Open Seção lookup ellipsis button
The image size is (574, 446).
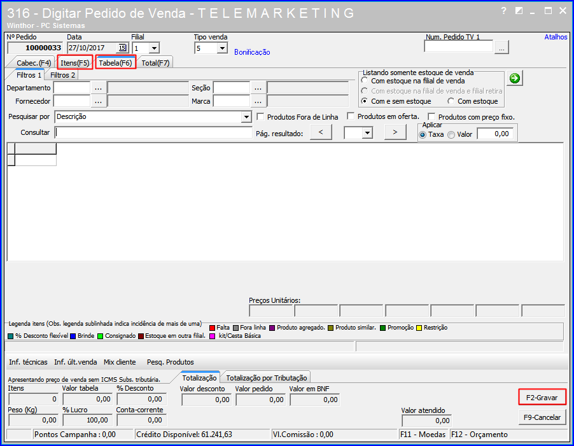click(258, 88)
